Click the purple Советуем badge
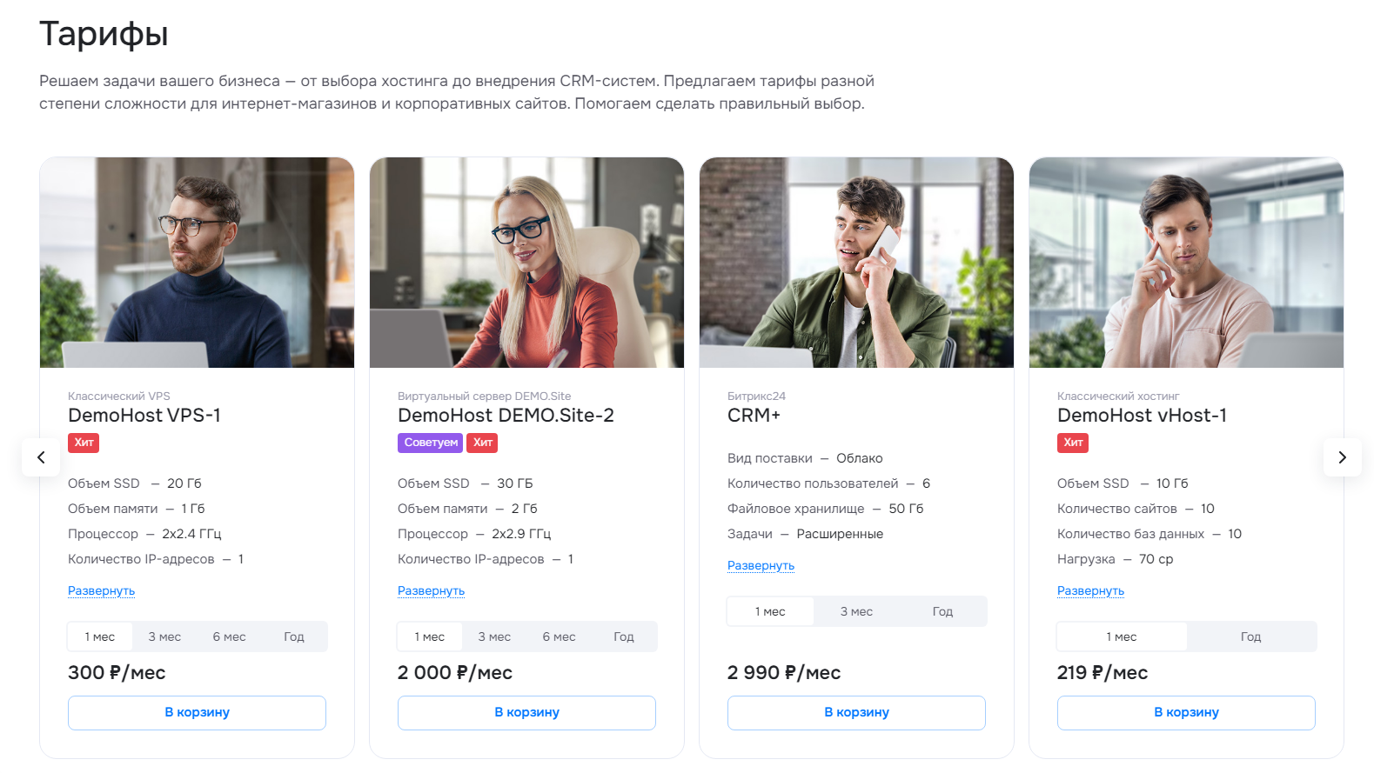This screenshot has width=1374, height=773. tap(431, 443)
